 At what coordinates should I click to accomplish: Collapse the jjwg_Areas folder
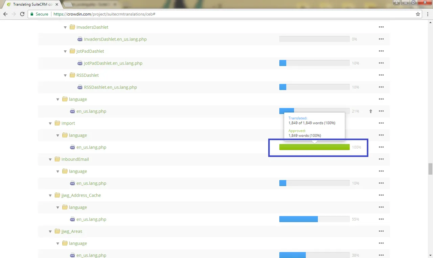click(50, 232)
